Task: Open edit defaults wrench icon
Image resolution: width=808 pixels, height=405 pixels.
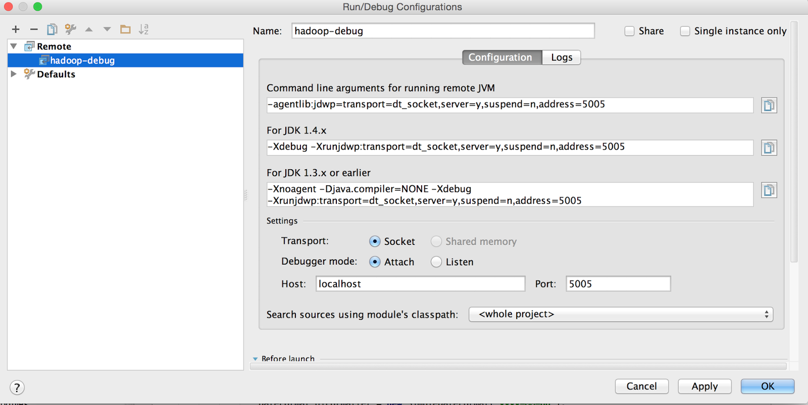Action: pyautogui.click(x=70, y=29)
